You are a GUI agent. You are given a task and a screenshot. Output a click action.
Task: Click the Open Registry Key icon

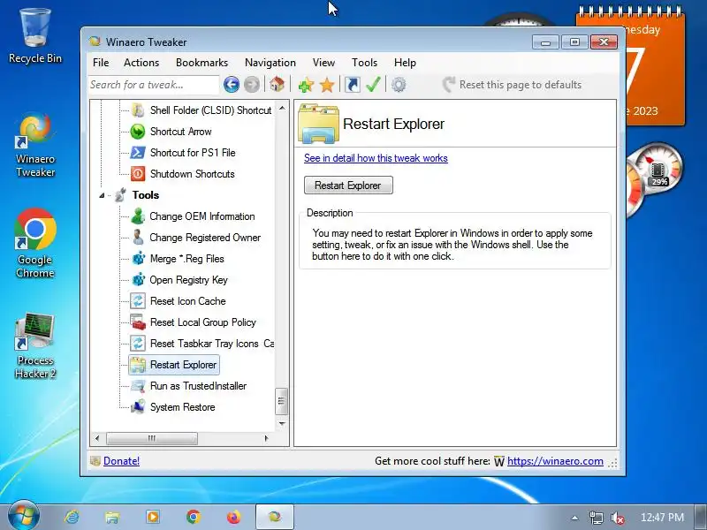click(x=138, y=279)
